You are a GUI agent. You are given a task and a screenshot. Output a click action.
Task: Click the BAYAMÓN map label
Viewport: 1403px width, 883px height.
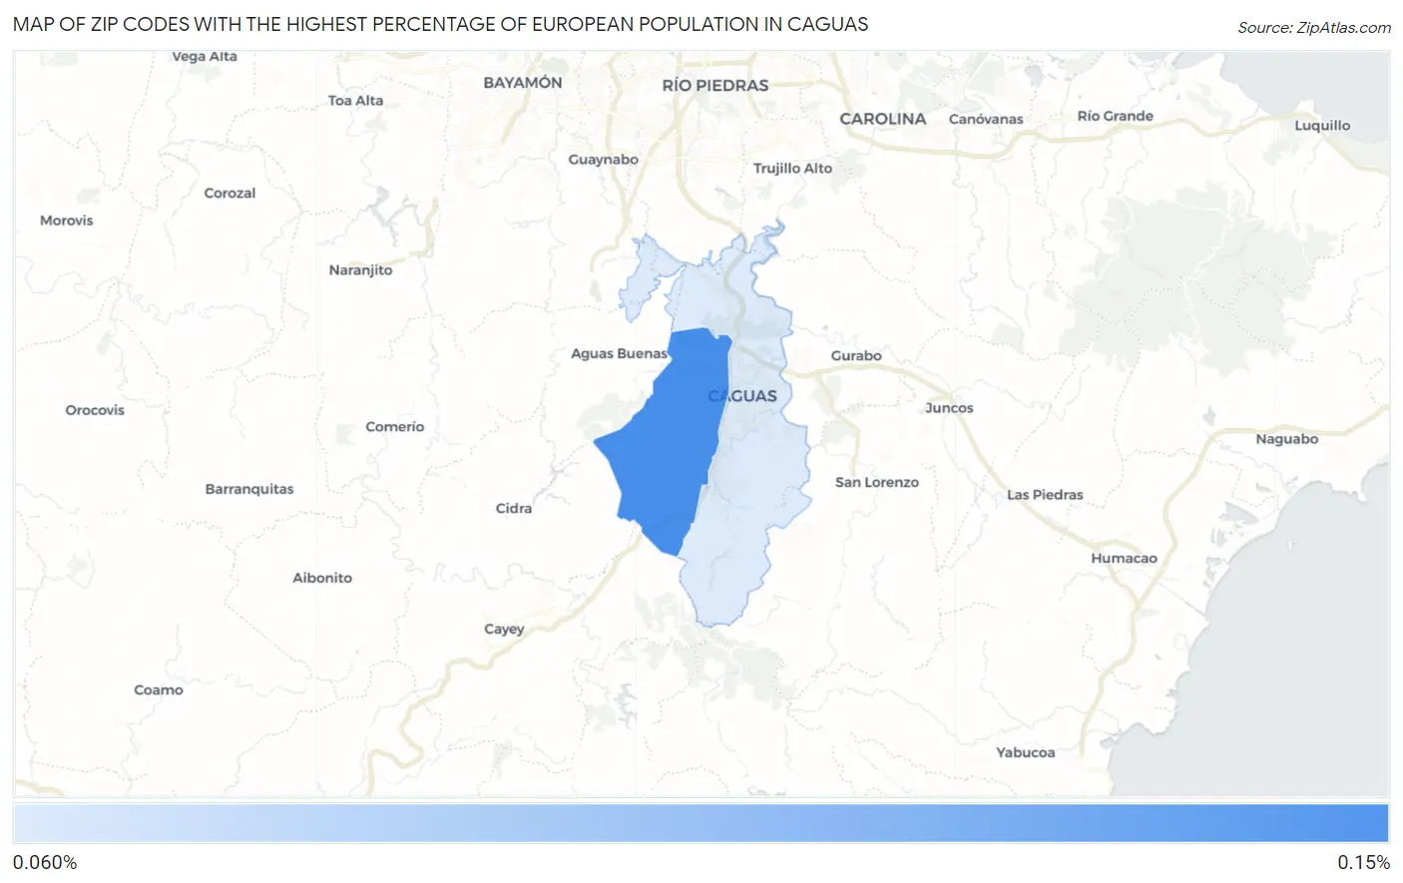coord(523,83)
